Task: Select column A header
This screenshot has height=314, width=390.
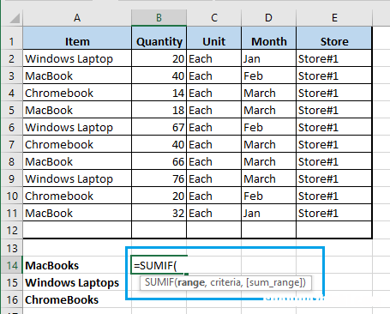Action: pyautogui.click(x=77, y=18)
